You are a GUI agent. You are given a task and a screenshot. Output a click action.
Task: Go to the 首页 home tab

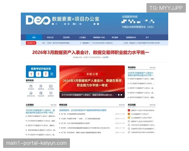click(34, 37)
